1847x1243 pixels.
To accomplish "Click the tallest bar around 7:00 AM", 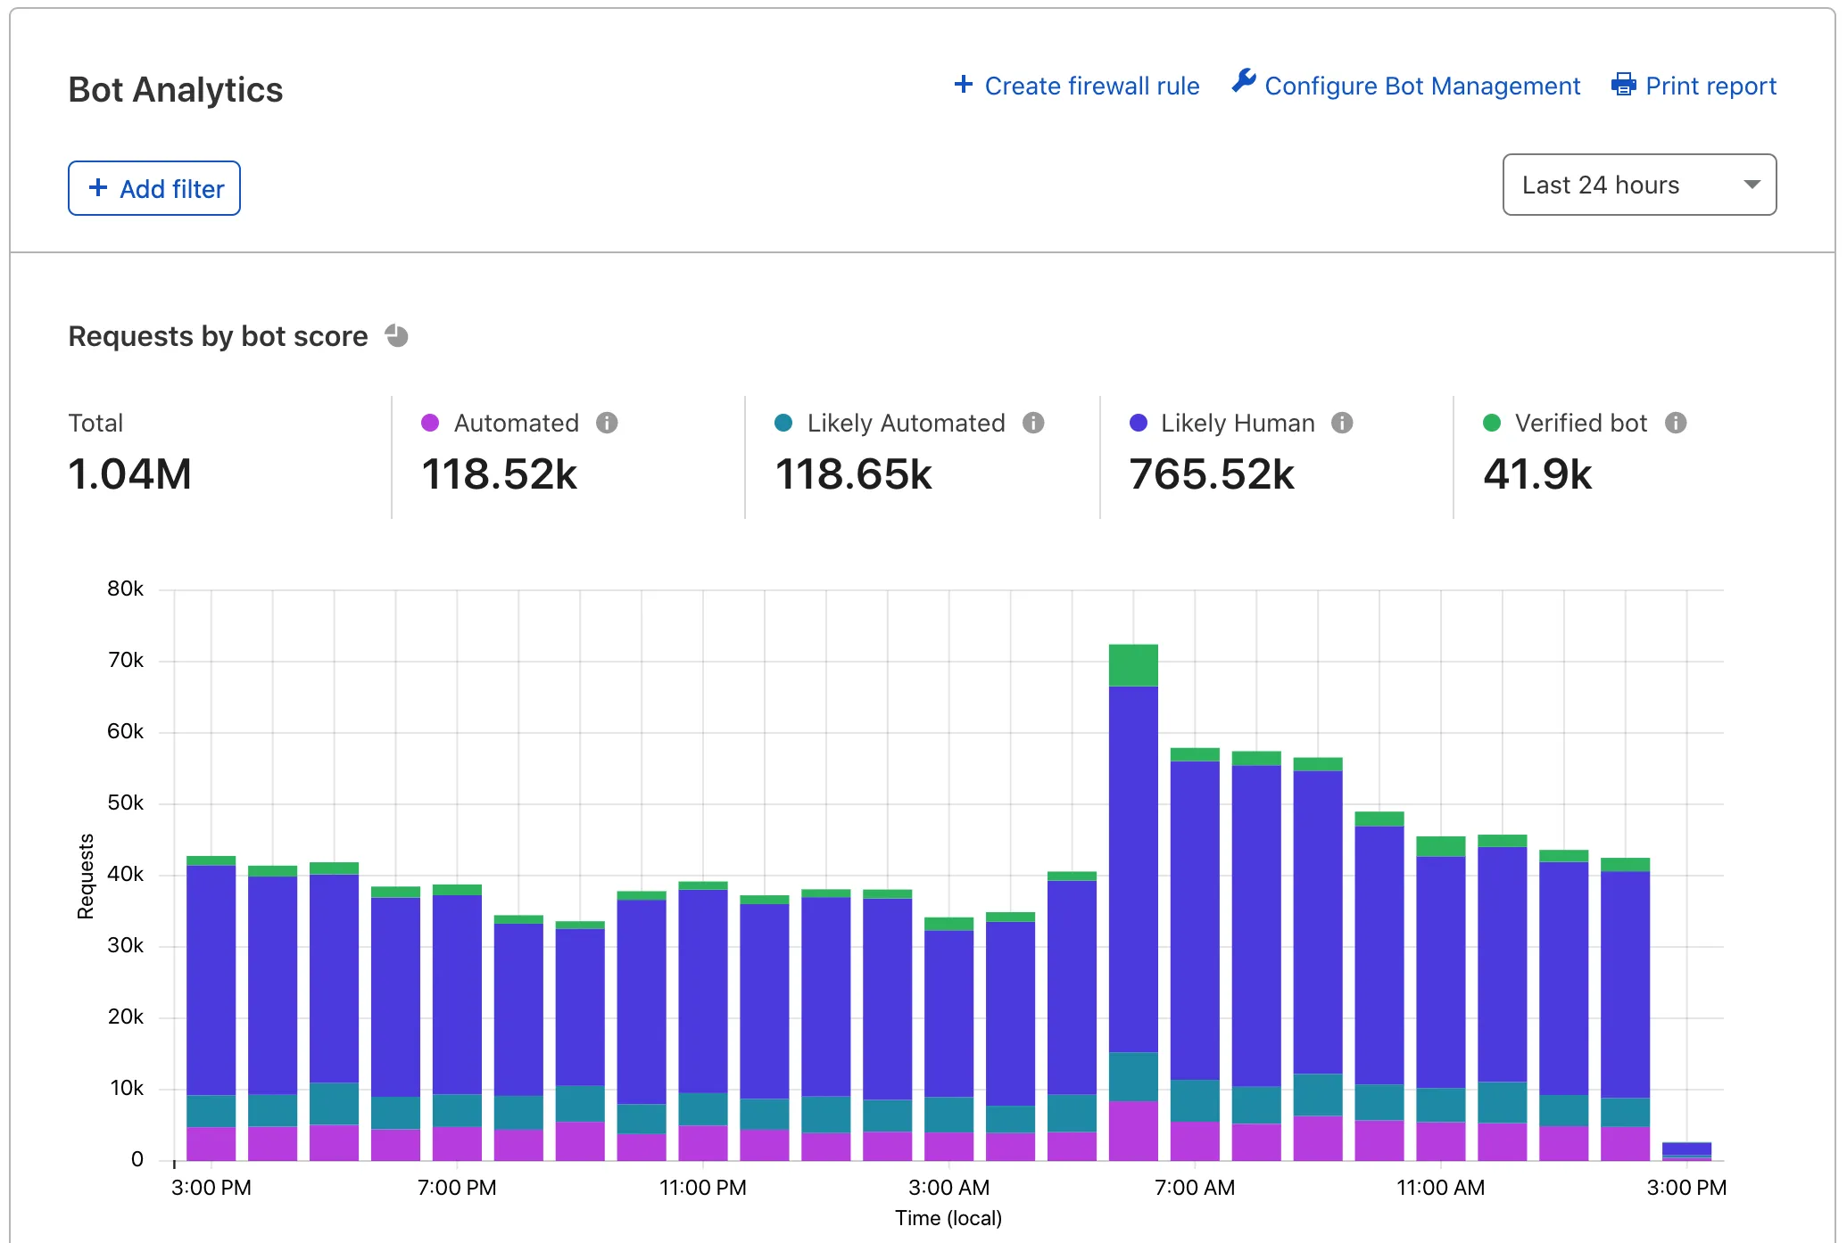I will pyautogui.click(x=1131, y=892).
